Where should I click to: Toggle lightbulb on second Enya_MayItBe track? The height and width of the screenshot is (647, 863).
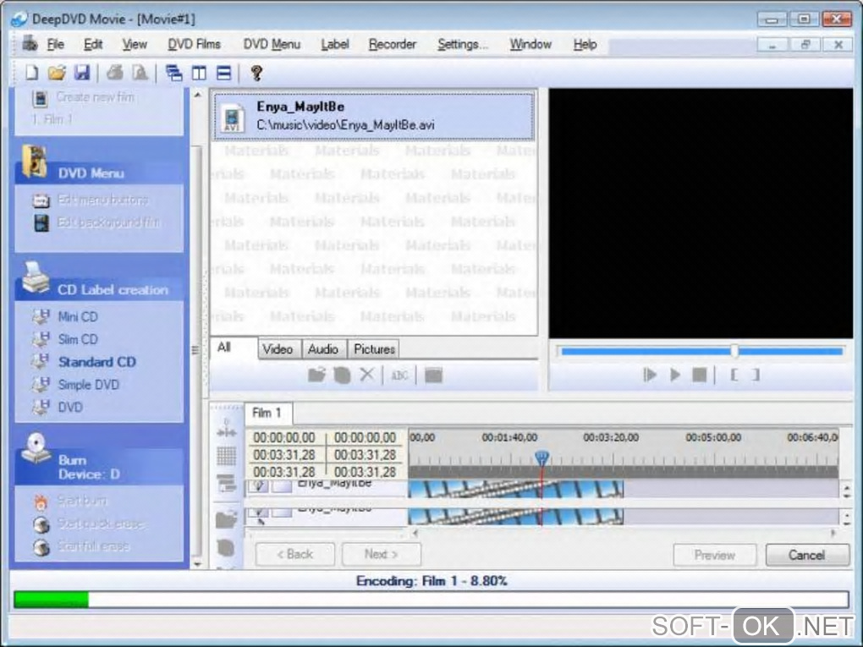[x=259, y=513]
